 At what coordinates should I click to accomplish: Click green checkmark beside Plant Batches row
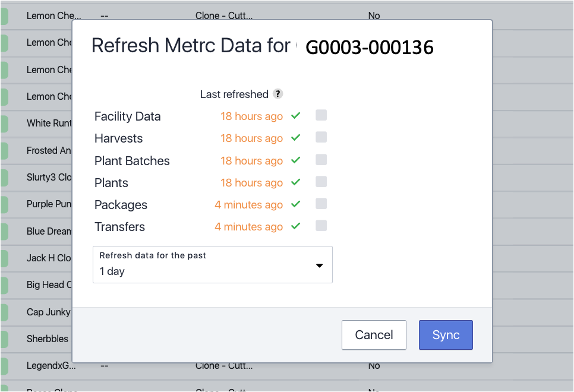(x=296, y=160)
